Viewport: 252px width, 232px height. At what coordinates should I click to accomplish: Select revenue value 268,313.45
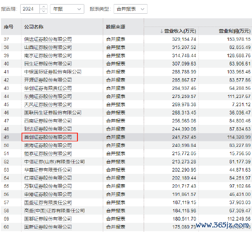click(184, 113)
